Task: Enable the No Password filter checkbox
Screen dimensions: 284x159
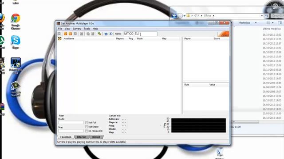Action: (87, 131)
